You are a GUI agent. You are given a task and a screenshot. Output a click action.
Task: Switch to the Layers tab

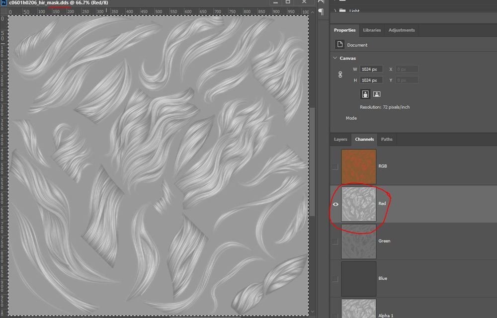tap(340, 140)
